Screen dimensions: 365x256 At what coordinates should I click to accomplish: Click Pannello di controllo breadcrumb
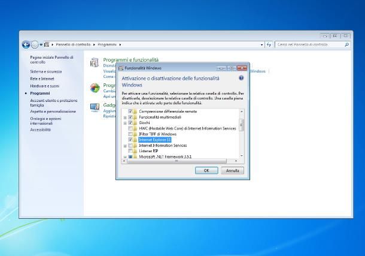tap(73, 44)
